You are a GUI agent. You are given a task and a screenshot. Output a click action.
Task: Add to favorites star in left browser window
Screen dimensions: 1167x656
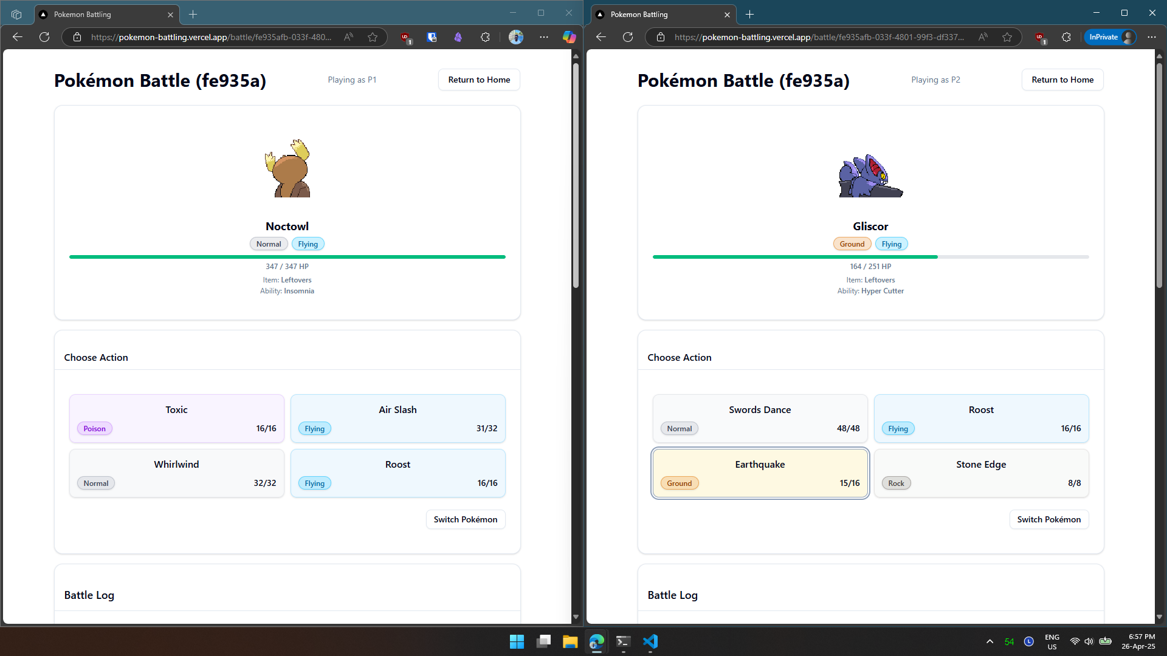click(x=373, y=37)
